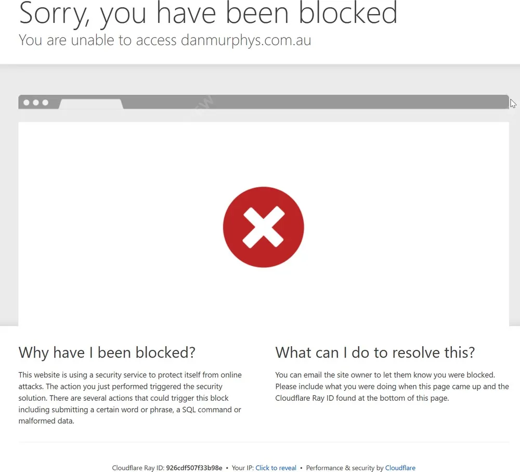Image resolution: width=520 pixels, height=472 pixels.
Task: Click the red circle X error icon
Action: [263, 227]
